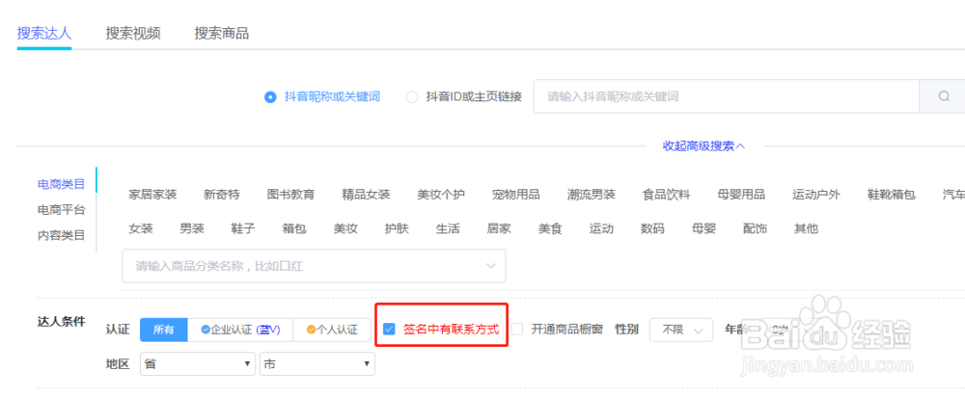Viewport: 965px width, 398px height.
Task: Select 电商类目 side tab
Action: [61, 184]
